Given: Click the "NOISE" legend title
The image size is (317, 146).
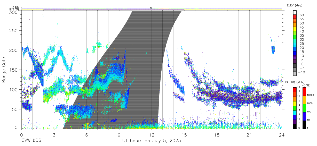Looking at the screenshot, I should (x=306, y=85).
